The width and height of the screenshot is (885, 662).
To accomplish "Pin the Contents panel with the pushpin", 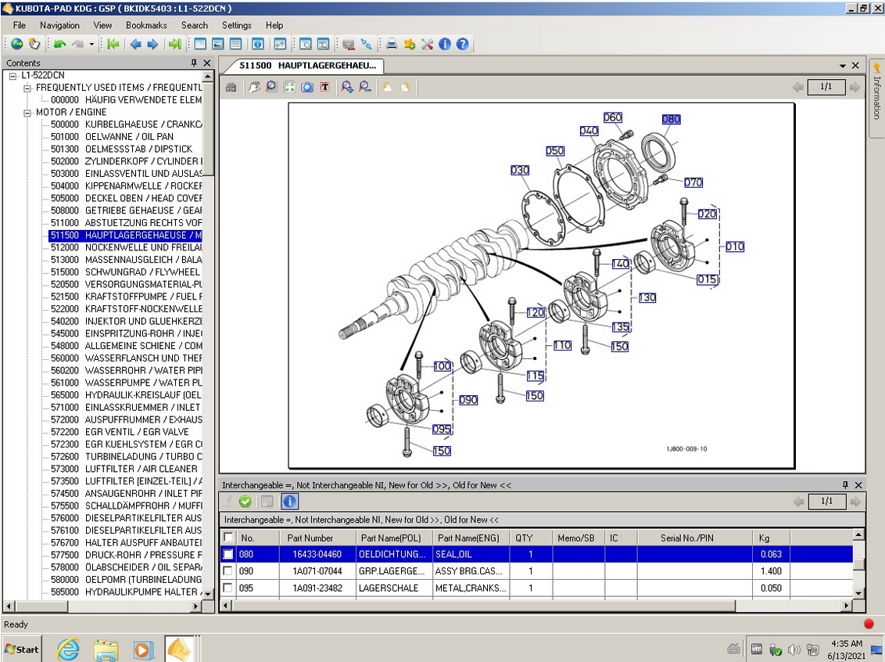I will point(194,63).
